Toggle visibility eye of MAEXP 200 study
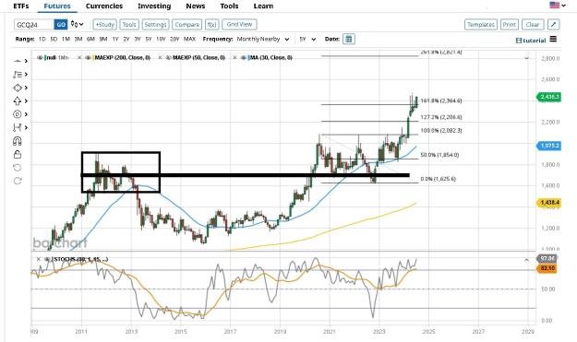 pos(88,58)
